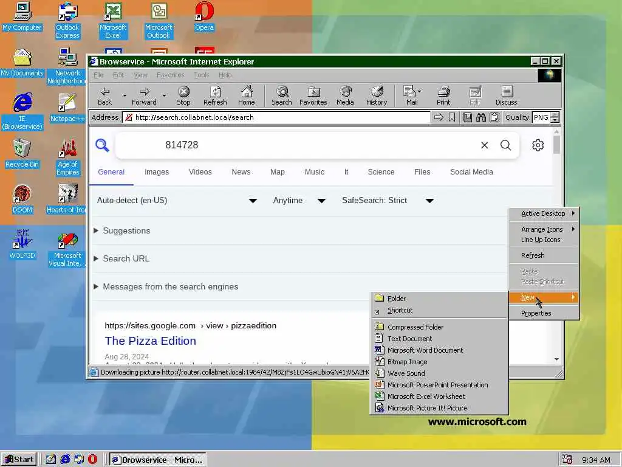The width and height of the screenshot is (622, 467).
Task: Open the Notepad++ desktop icon
Action: (67, 108)
